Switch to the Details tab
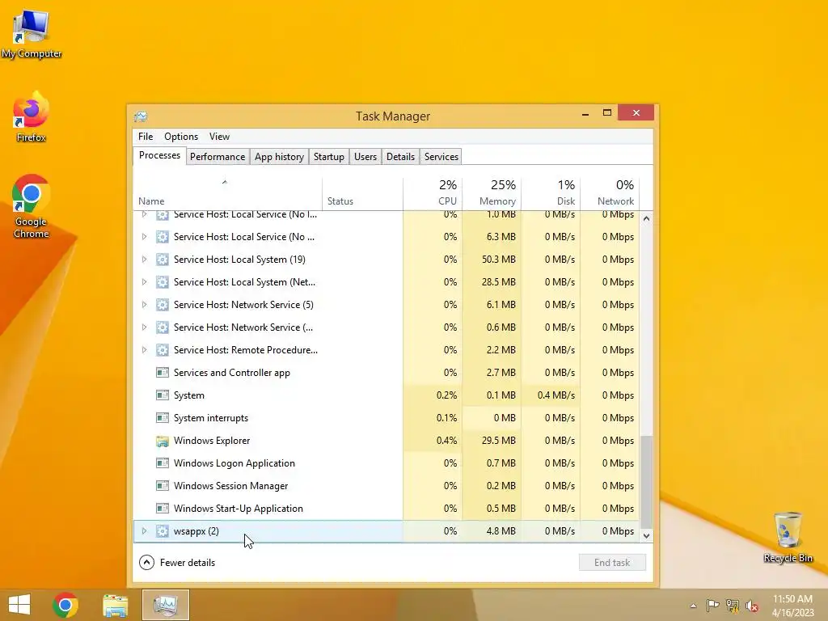The height and width of the screenshot is (621, 828). (400, 157)
